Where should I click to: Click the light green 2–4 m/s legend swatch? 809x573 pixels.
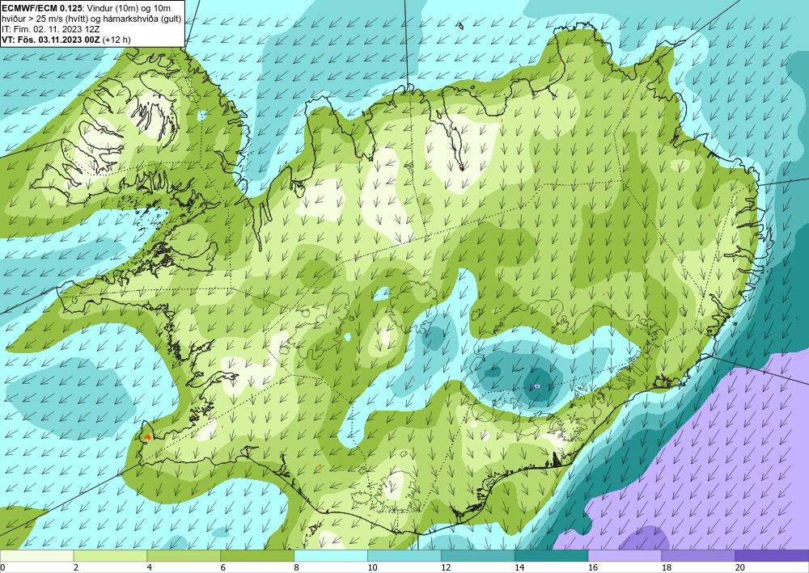110,556
